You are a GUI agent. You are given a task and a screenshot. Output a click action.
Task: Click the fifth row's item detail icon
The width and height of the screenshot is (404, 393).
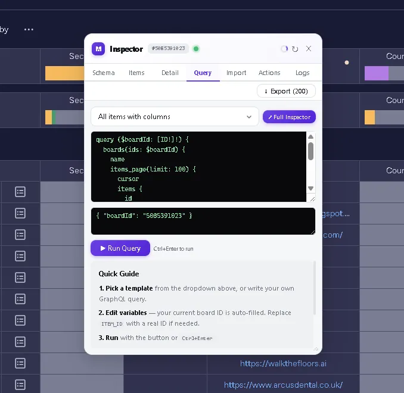coord(20,277)
